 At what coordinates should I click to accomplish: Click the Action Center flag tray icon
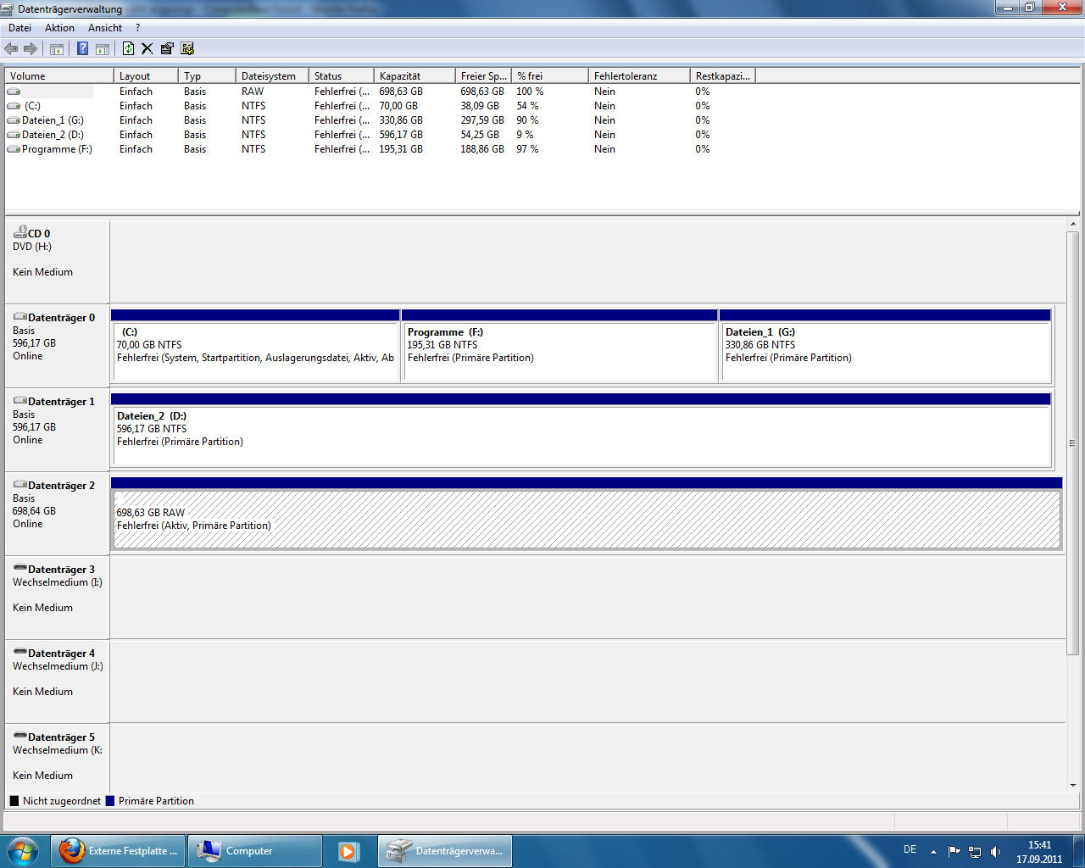click(x=954, y=851)
